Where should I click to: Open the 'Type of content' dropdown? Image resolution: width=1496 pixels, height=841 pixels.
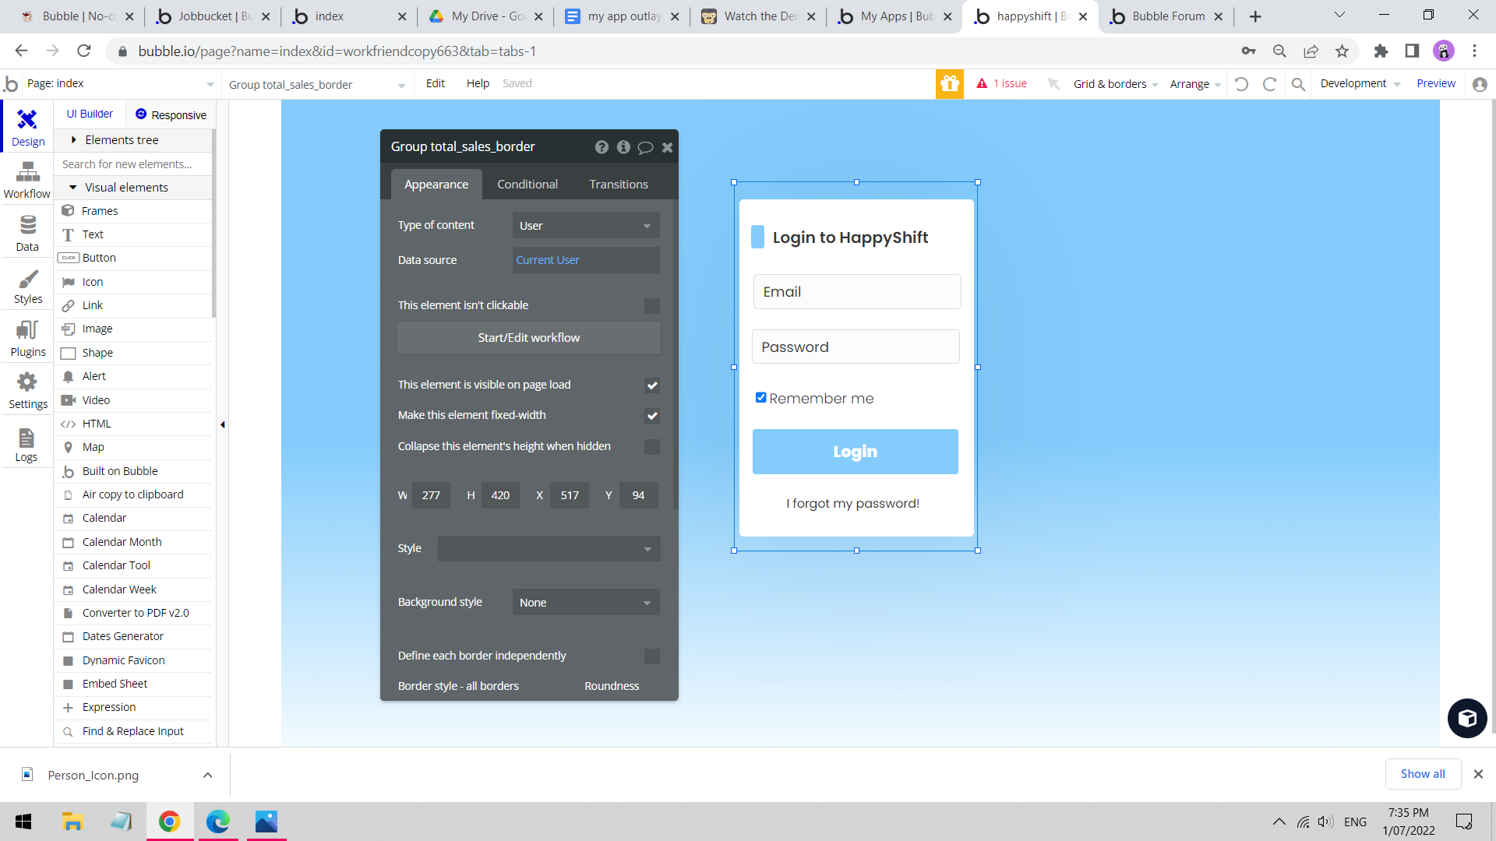coord(585,225)
